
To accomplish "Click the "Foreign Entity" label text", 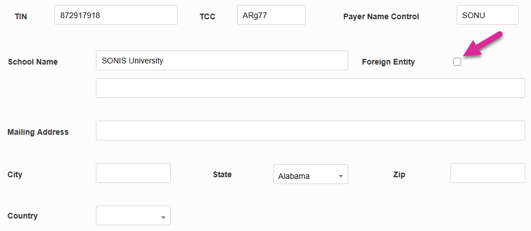I will click(x=388, y=62).
